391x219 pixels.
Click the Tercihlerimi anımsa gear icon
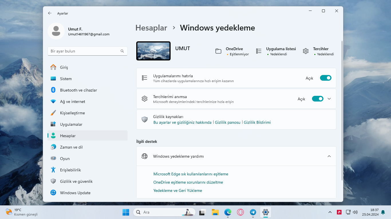(x=145, y=99)
